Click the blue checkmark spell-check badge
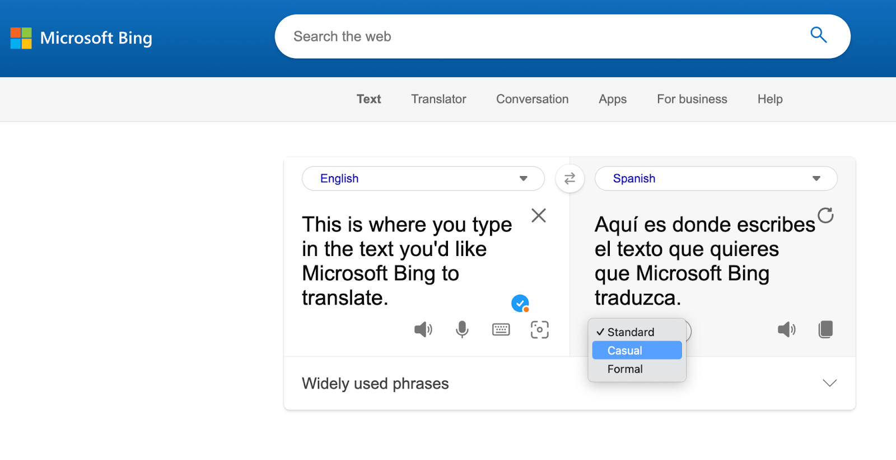This screenshot has width=896, height=460. pyautogui.click(x=520, y=303)
